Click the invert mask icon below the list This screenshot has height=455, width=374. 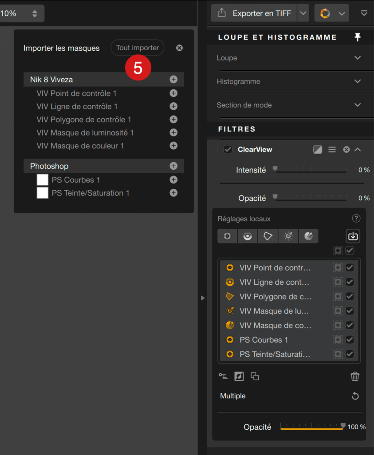click(x=239, y=376)
